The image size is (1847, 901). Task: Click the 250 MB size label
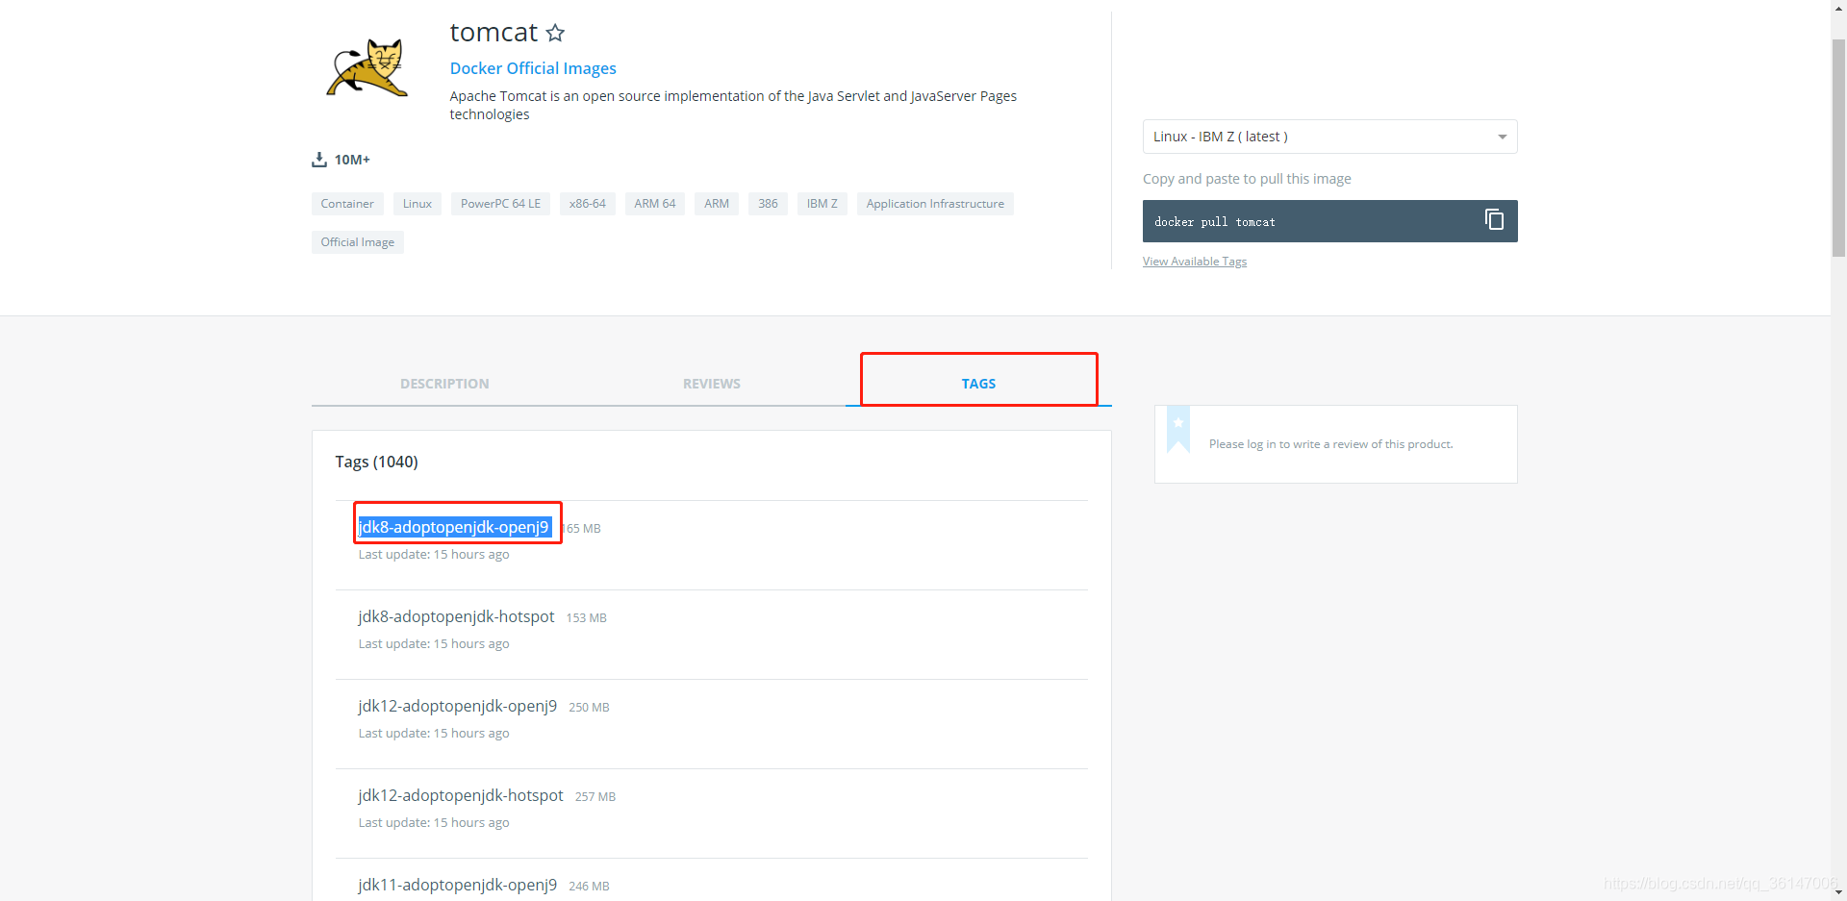point(589,708)
